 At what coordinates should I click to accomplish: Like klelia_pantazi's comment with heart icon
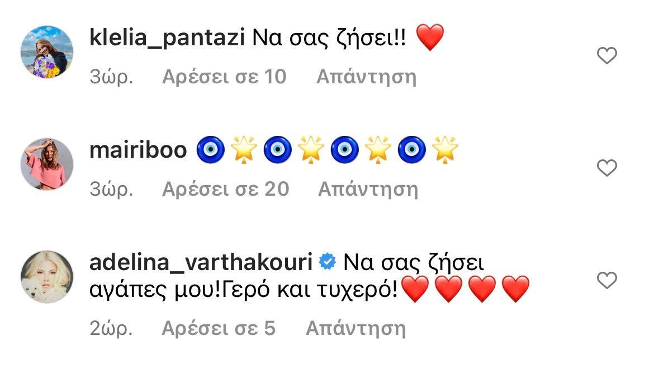(607, 55)
